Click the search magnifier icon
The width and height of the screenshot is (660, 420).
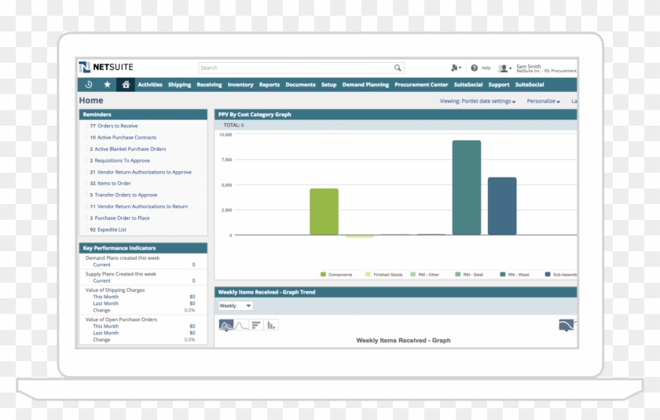(x=398, y=68)
